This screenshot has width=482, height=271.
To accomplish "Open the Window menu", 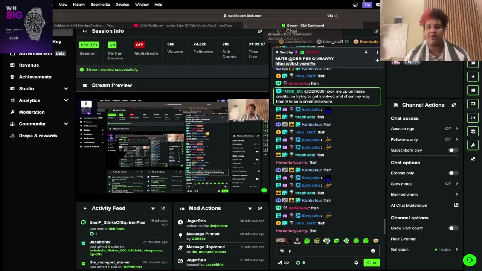I will point(142,5).
